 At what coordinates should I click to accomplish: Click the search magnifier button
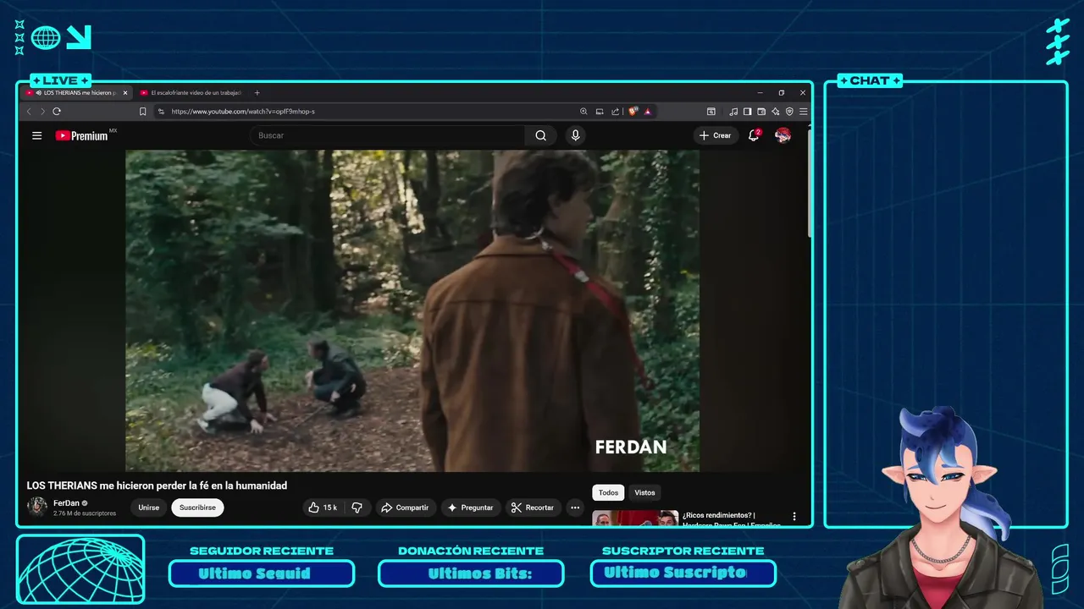click(540, 135)
